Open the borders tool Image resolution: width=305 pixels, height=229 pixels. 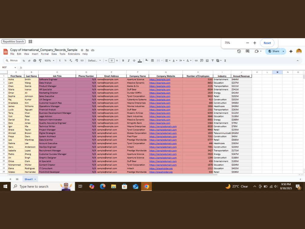coord(152,60)
